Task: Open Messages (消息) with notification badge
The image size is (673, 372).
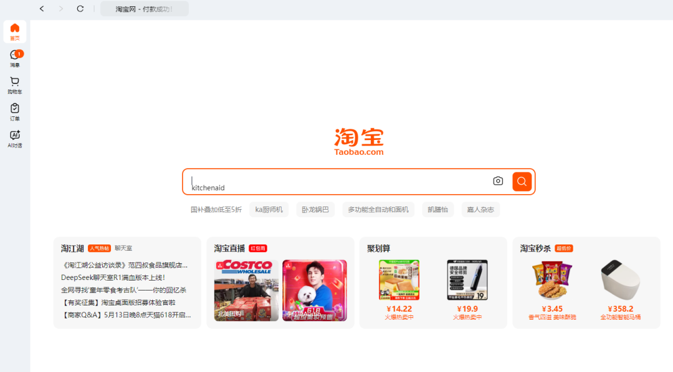Action: coord(15,58)
